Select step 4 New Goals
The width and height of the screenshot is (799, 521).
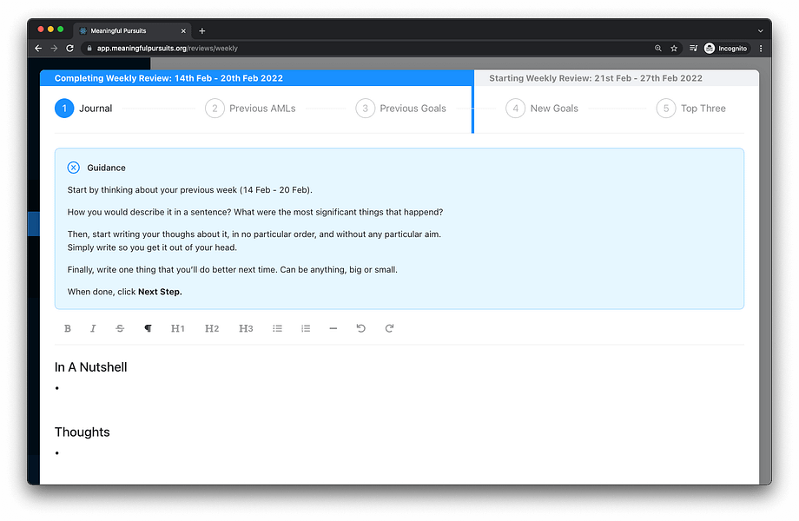click(542, 109)
